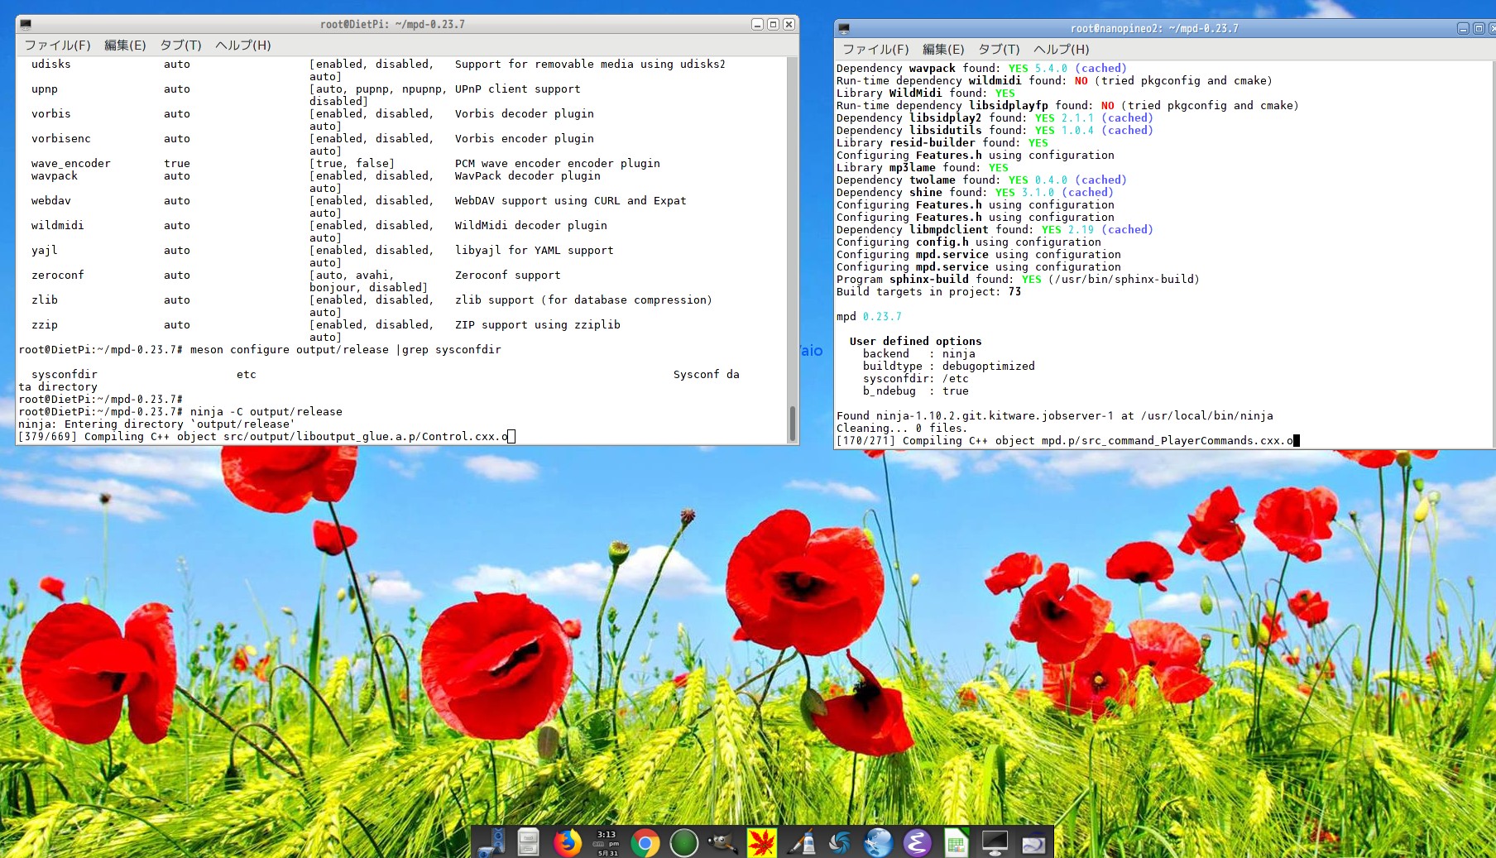The height and width of the screenshot is (858, 1496).
Task: Open タブ(T) menu in nanopineo2 terminal
Action: (x=999, y=49)
